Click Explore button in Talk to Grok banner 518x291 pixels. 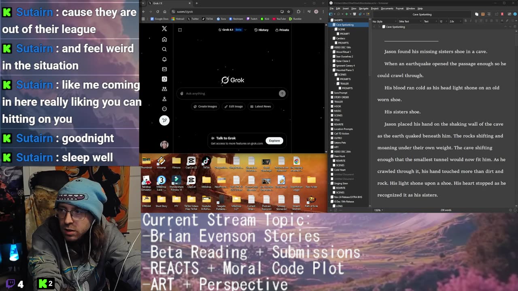(274, 141)
